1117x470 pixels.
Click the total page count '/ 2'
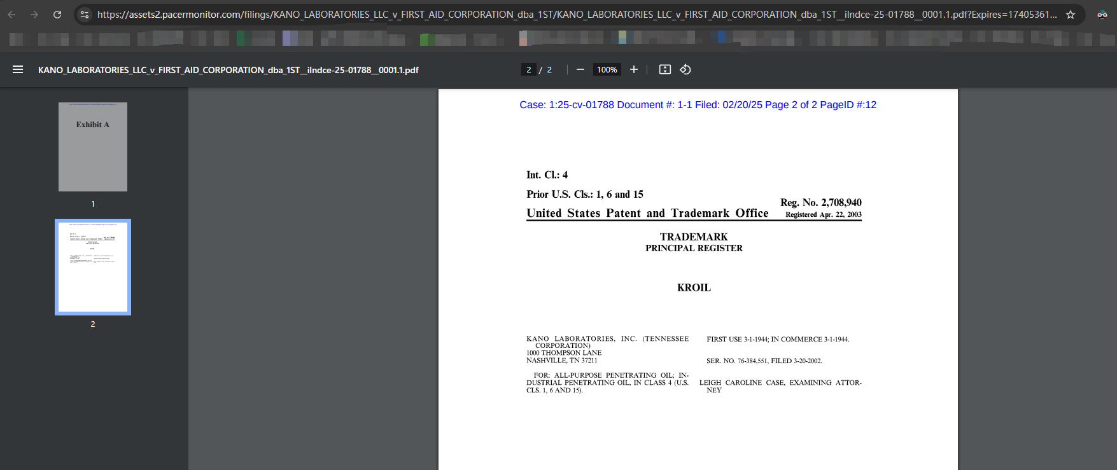click(545, 70)
